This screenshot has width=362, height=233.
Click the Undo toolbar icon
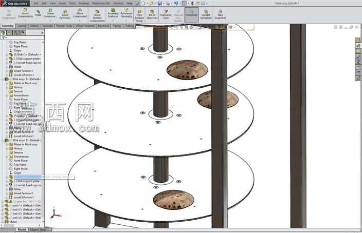tap(176, 4)
